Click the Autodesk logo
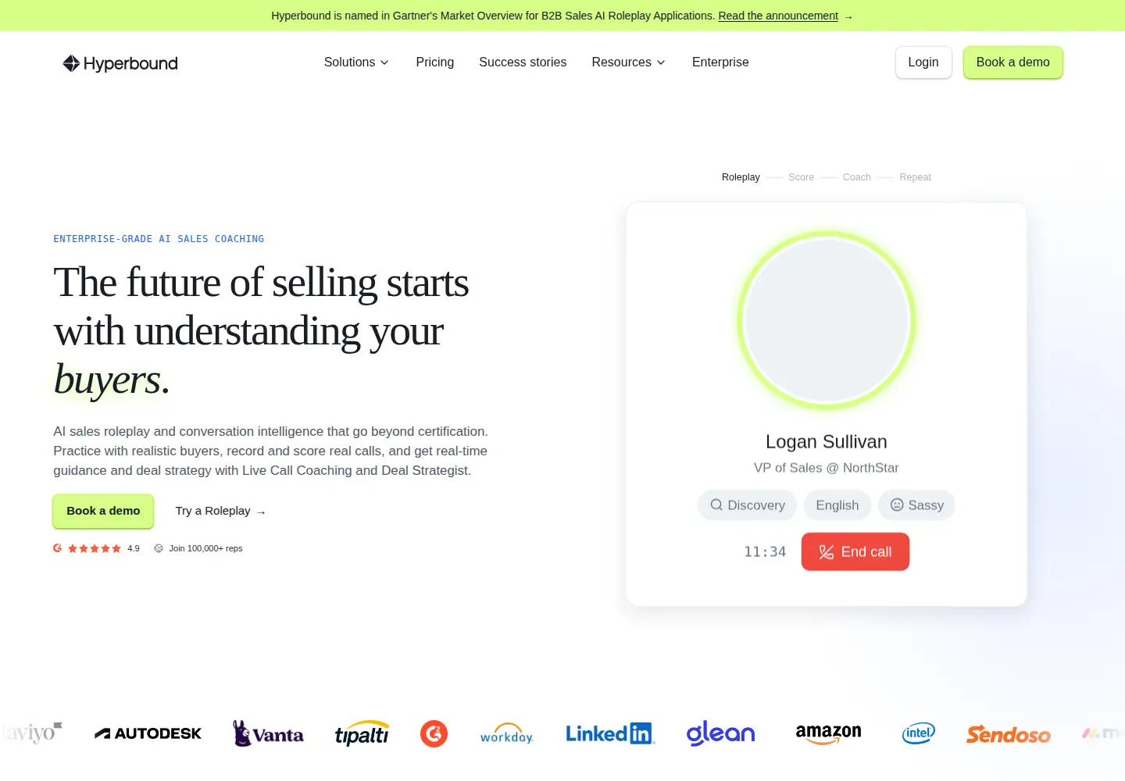Viewport: 1125px width, 781px height. (148, 733)
